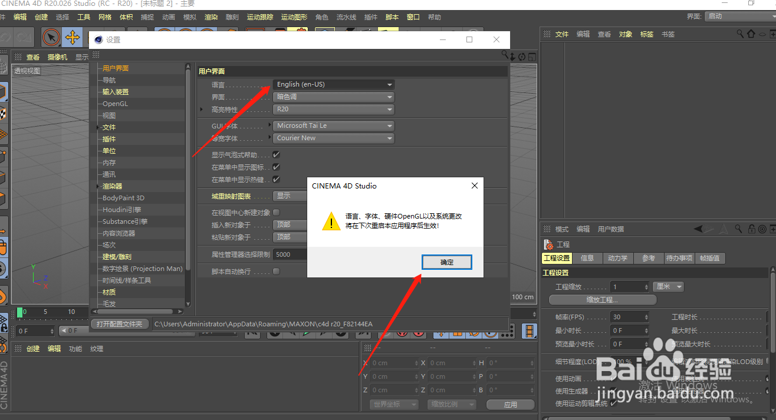
Task: Open 等宽字体 Courier New dropdown
Action: click(334, 138)
